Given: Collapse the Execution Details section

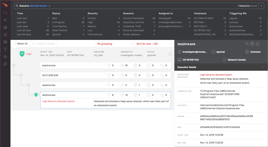Looking at the screenshot, I should coord(263,67).
